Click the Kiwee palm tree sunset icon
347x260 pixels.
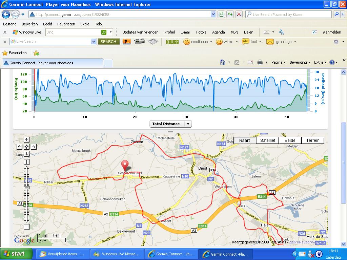coord(127,42)
